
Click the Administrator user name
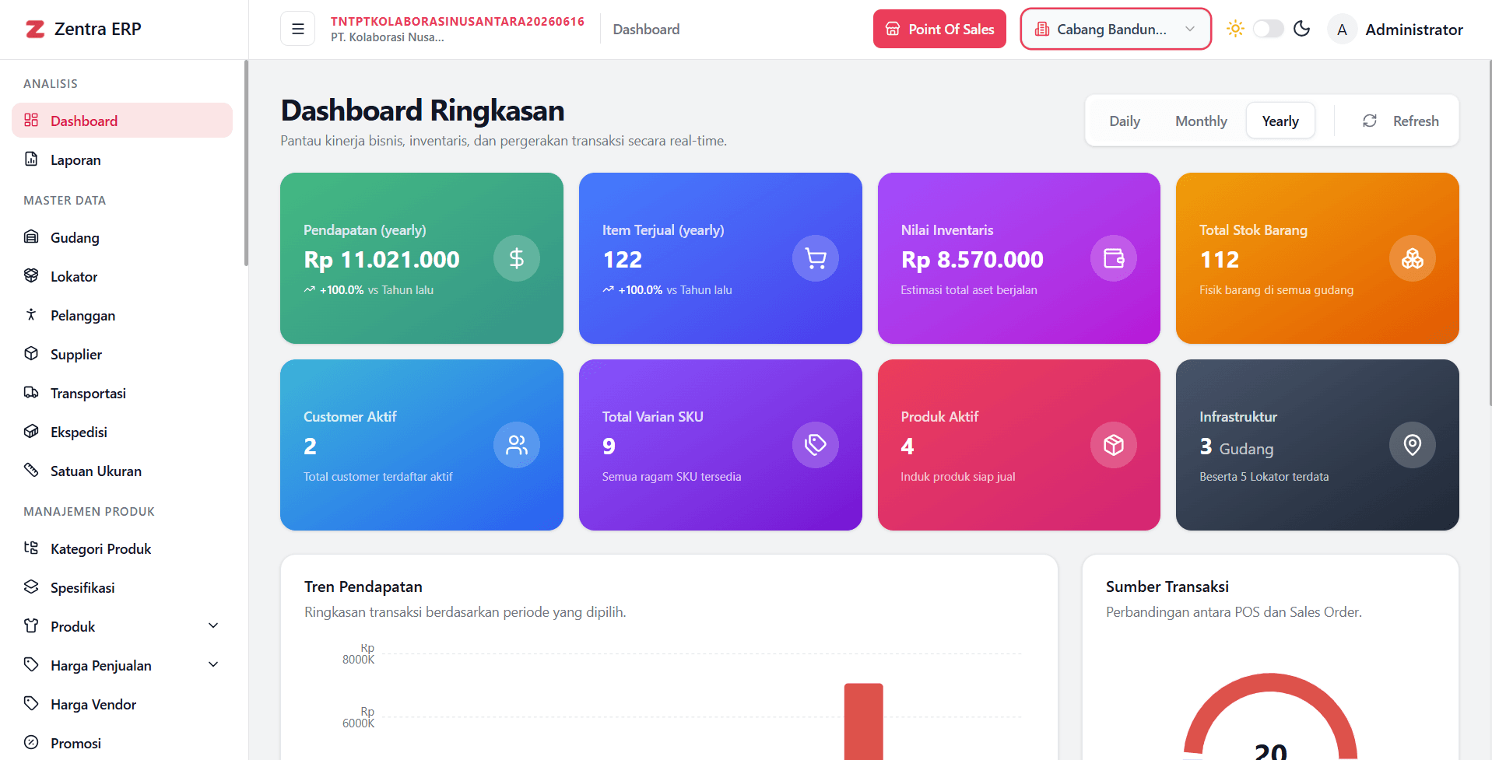coord(1414,30)
